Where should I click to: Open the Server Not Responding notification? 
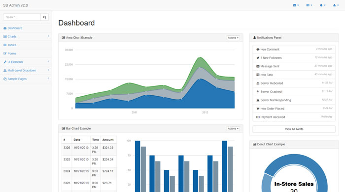[294, 100]
